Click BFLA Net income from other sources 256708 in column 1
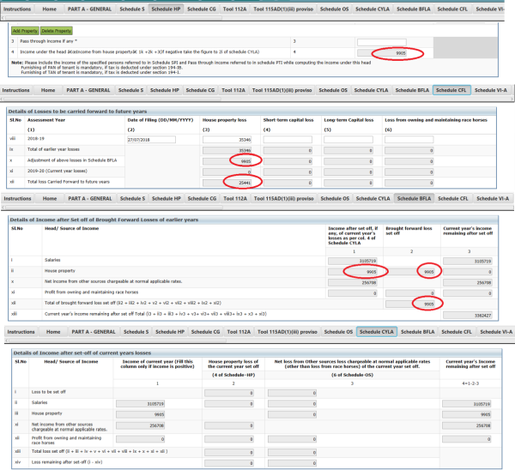The image size is (515, 470). 353,282
